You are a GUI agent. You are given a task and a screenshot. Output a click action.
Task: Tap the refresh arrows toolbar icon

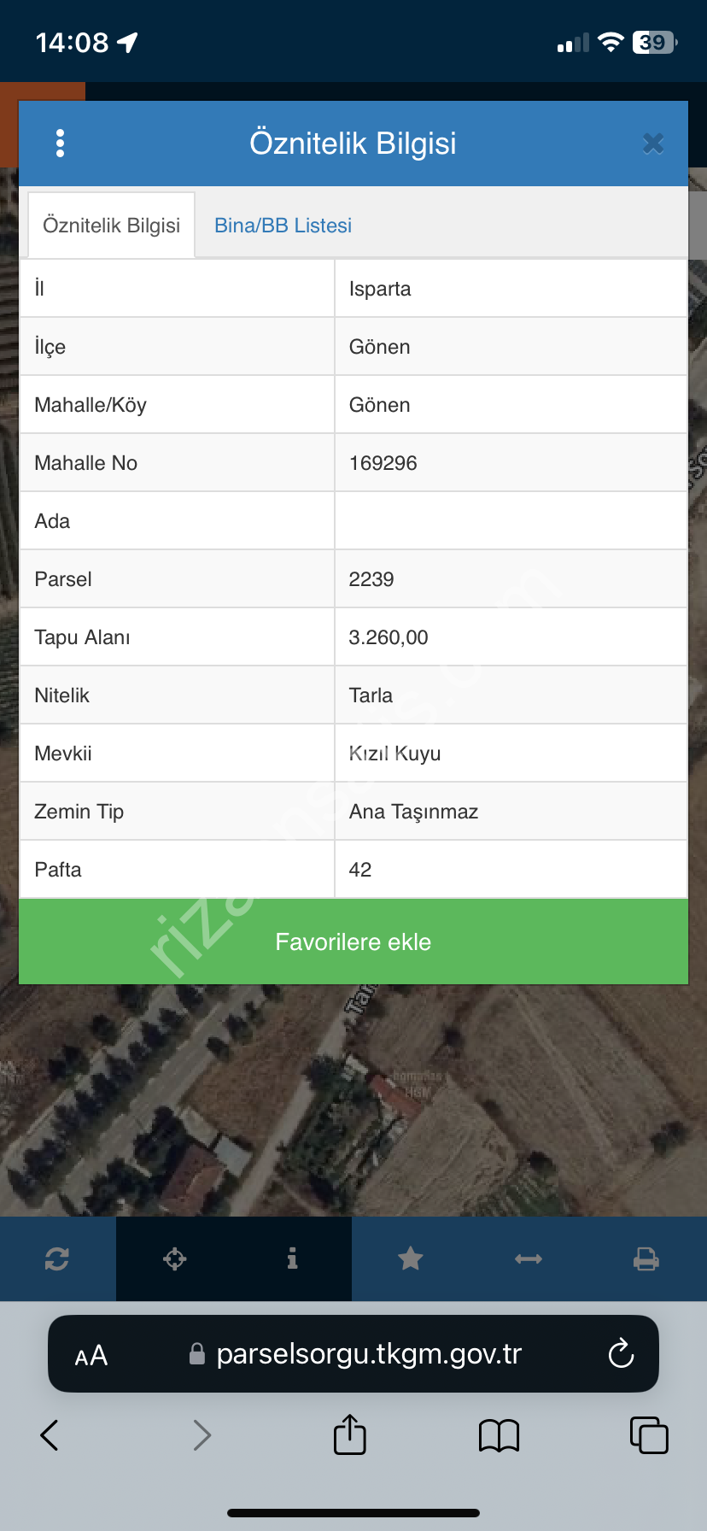(57, 1258)
